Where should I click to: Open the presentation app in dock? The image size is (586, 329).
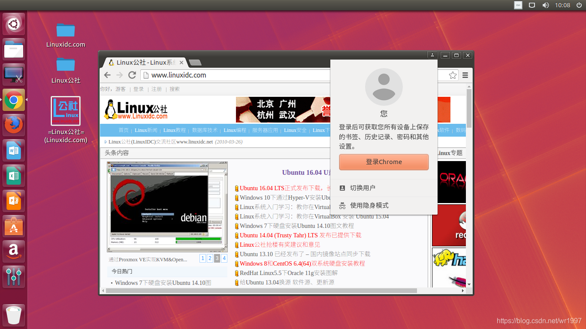point(14,201)
